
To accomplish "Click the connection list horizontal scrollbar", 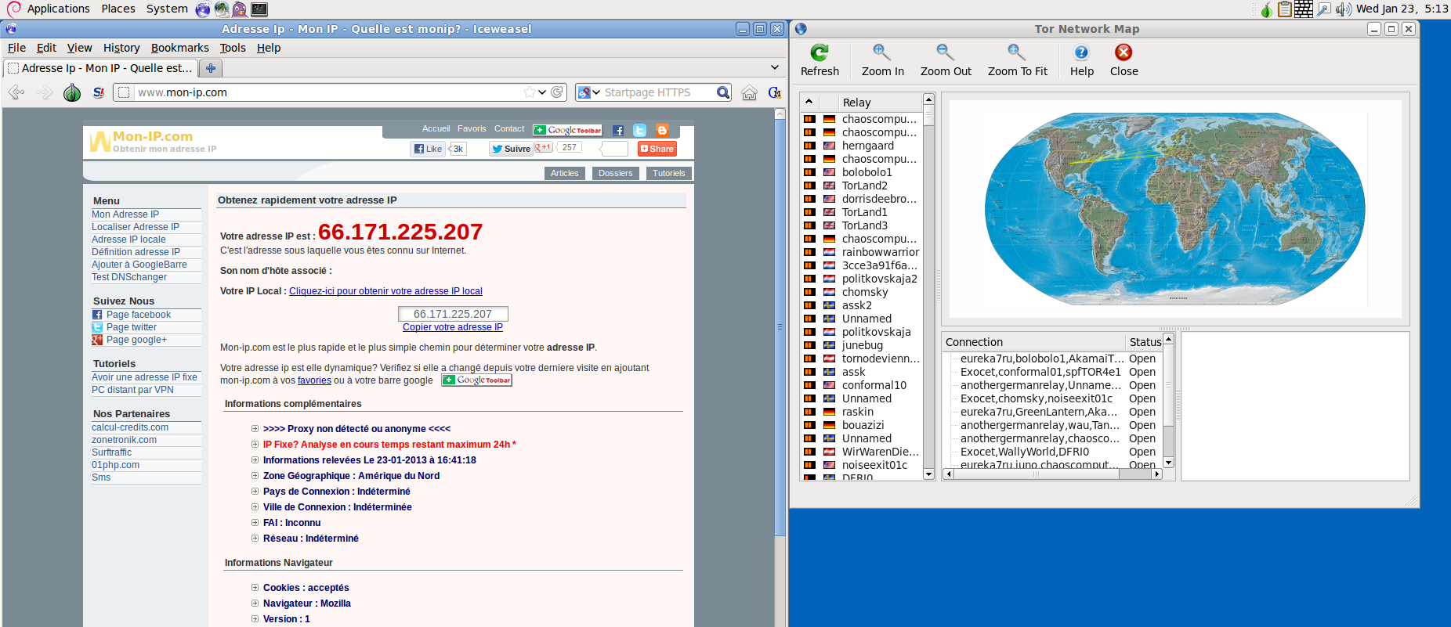I will (1052, 474).
